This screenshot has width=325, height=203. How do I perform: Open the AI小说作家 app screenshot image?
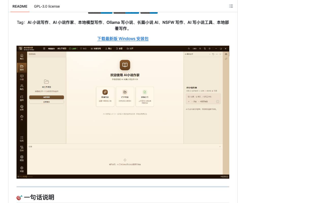[123, 112]
